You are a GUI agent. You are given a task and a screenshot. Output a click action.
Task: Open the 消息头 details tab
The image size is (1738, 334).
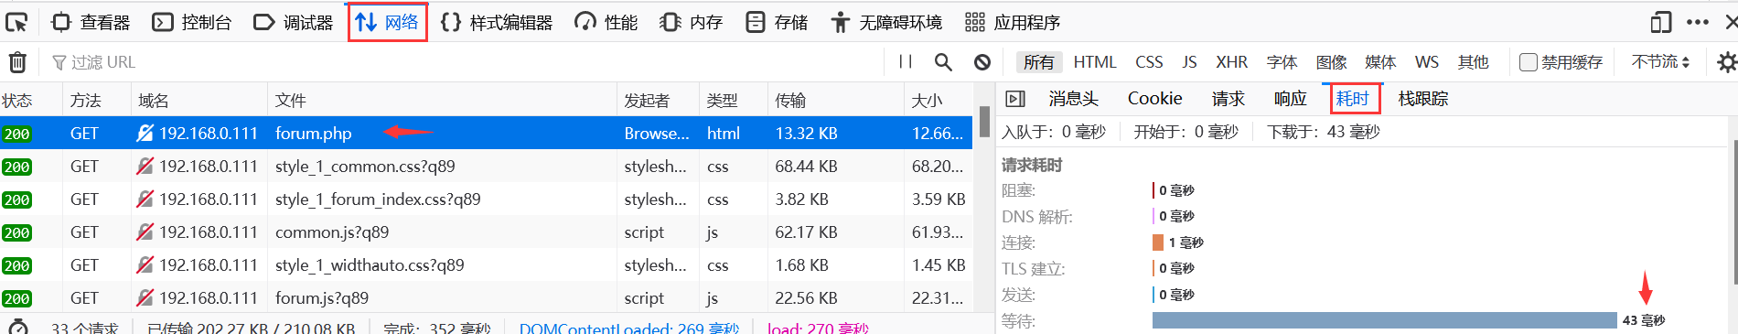(x=1073, y=99)
